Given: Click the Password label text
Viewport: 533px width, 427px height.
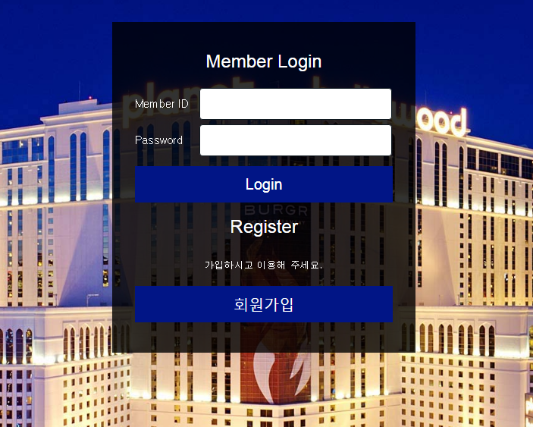Looking at the screenshot, I should 158,140.
